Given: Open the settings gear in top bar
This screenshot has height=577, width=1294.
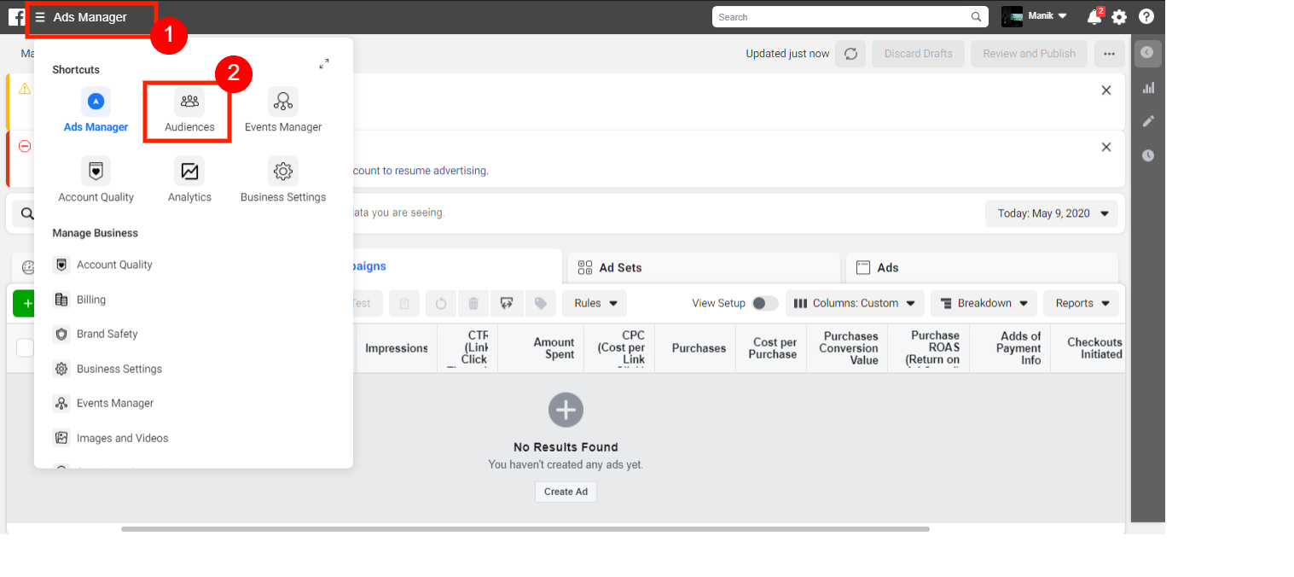Looking at the screenshot, I should point(1119,17).
